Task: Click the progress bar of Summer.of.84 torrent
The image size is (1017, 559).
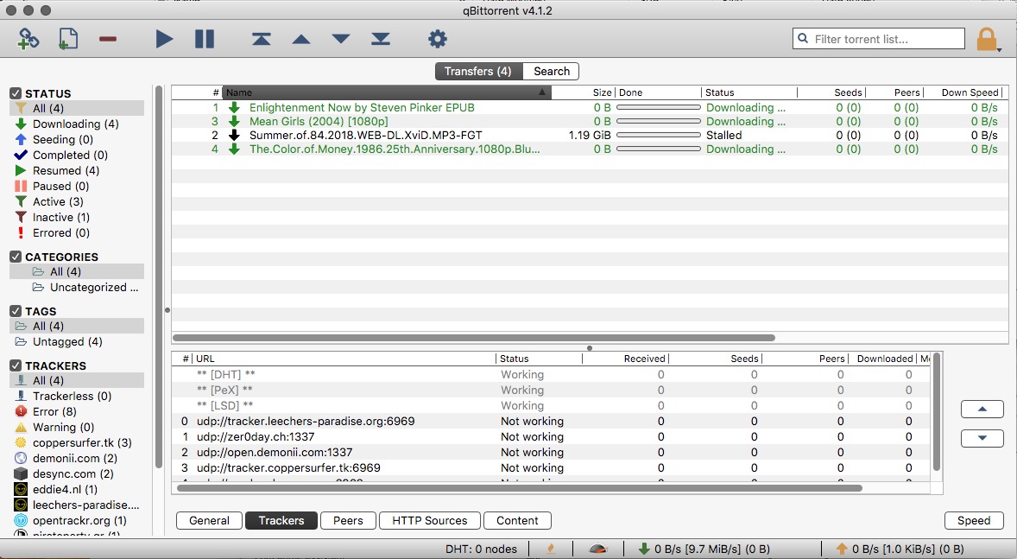Action: point(659,135)
